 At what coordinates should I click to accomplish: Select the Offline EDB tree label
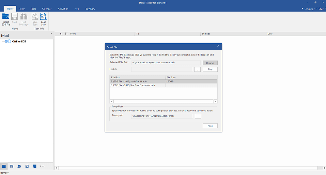coord(19,41)
